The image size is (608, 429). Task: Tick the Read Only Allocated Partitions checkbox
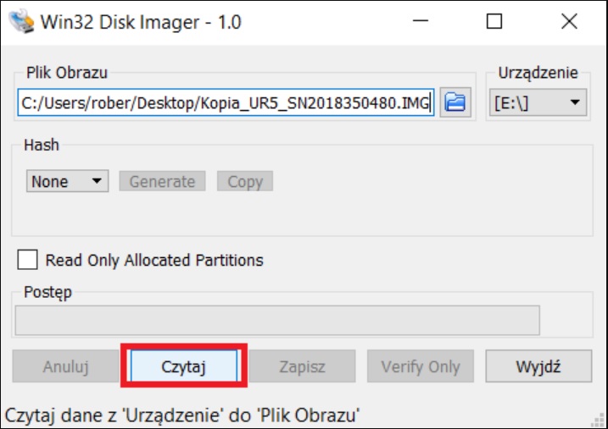point(27,260)
